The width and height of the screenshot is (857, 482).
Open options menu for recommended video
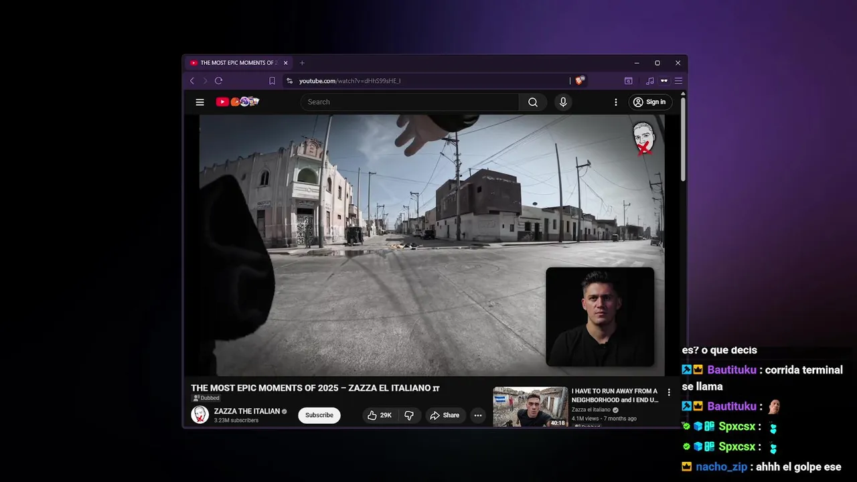[668, 393]
